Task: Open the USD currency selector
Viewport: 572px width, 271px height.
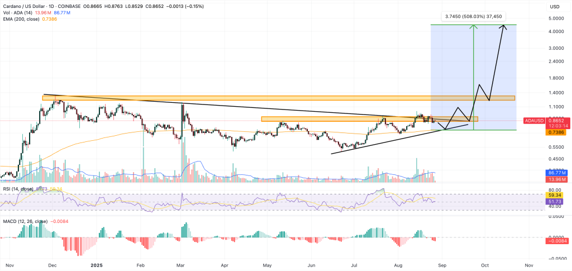Action: tap(555, 6)
